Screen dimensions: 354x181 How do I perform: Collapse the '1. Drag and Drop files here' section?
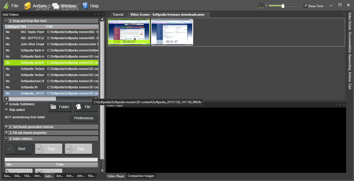pos(6,21)
